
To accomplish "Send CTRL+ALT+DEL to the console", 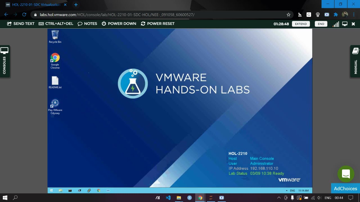I will [x=56, y=24].
